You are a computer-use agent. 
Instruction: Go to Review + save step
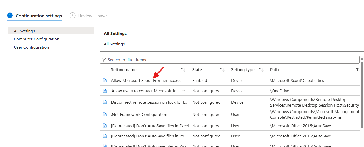[88, 16]
